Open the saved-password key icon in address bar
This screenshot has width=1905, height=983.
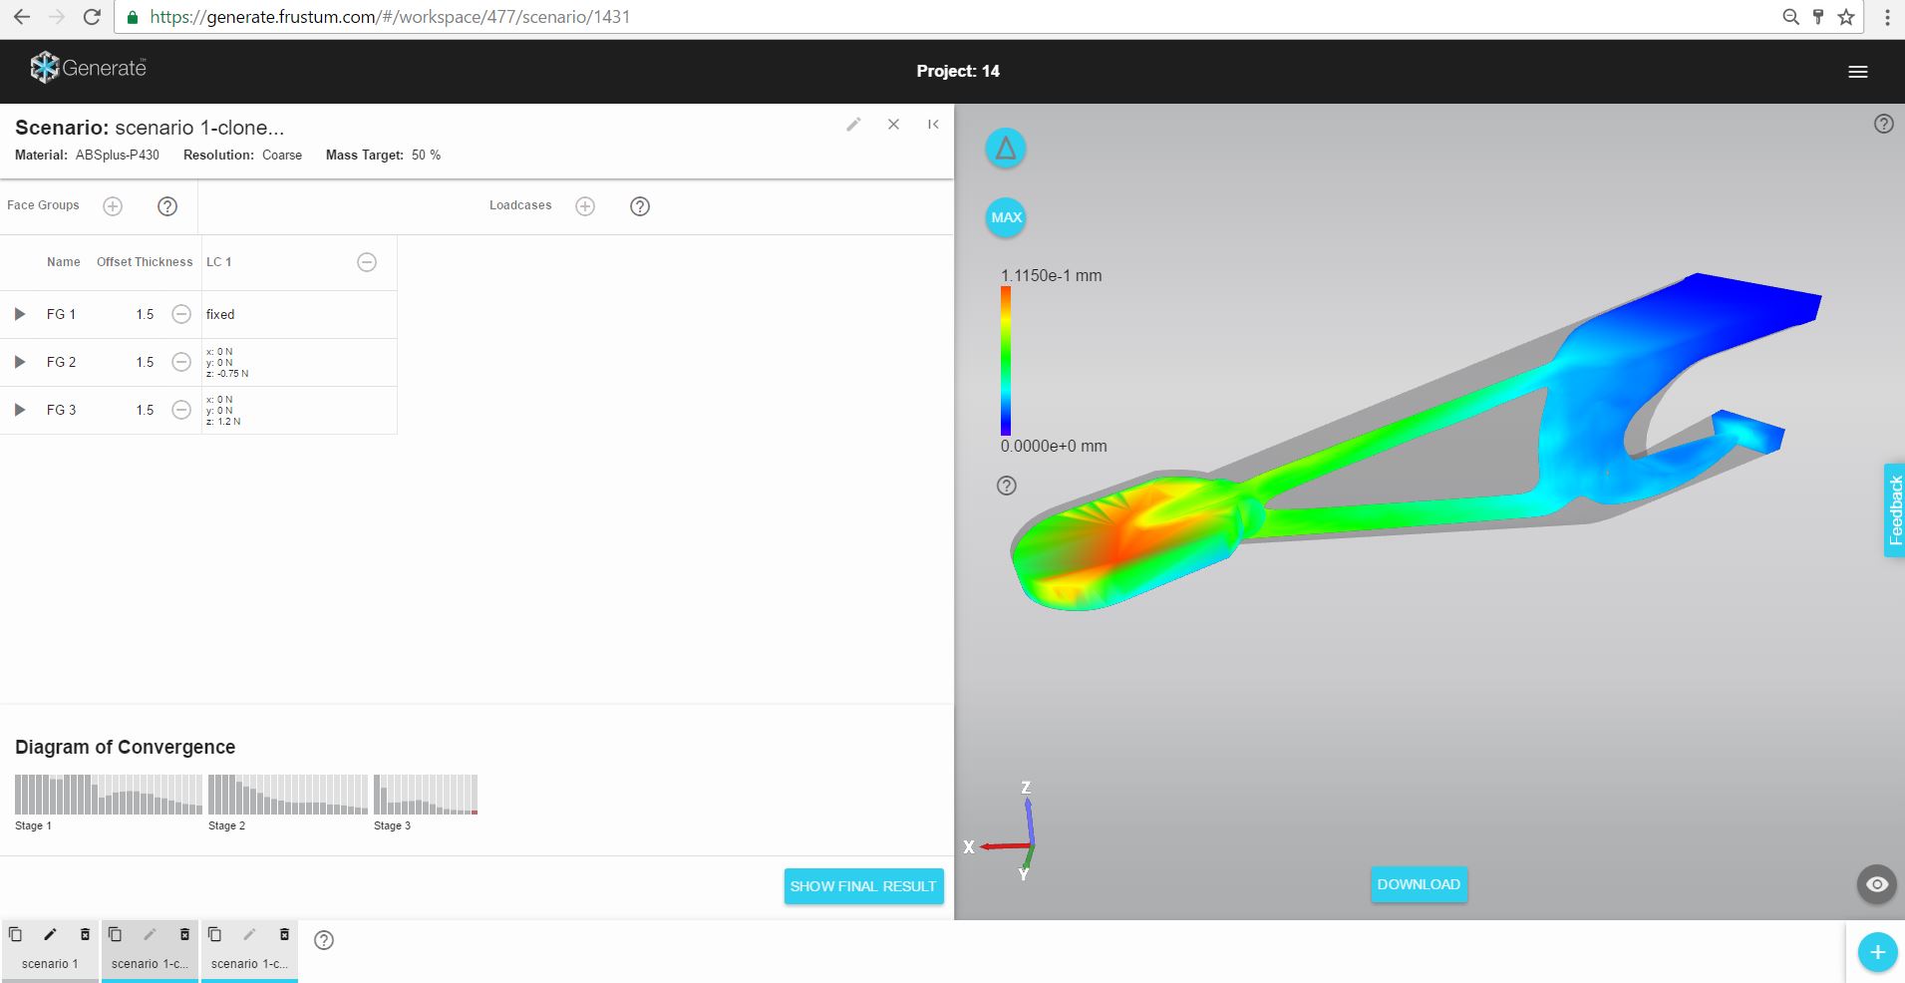click(1818, 17)
